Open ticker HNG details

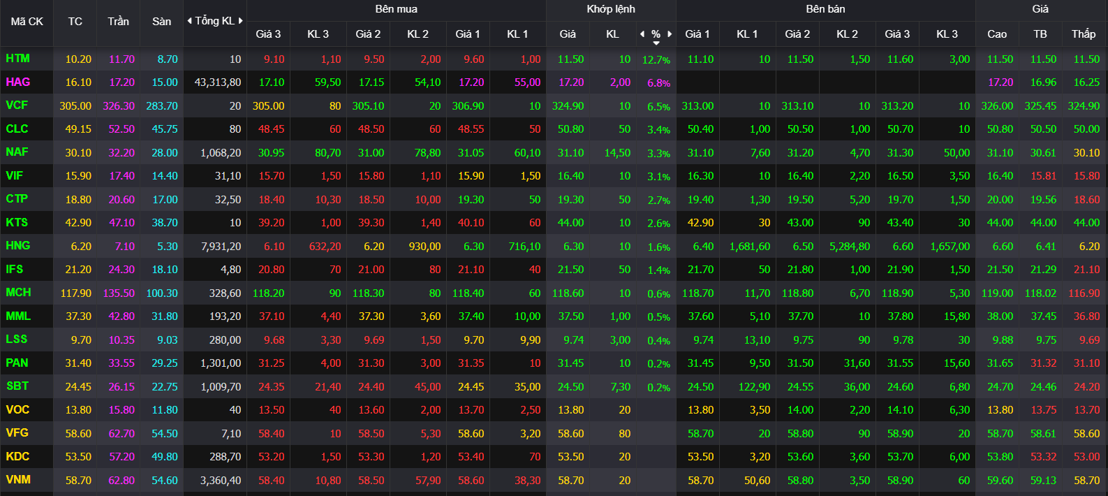tap(18, 246)
